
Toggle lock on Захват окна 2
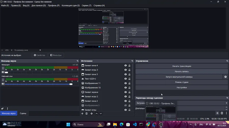(130, 101)
